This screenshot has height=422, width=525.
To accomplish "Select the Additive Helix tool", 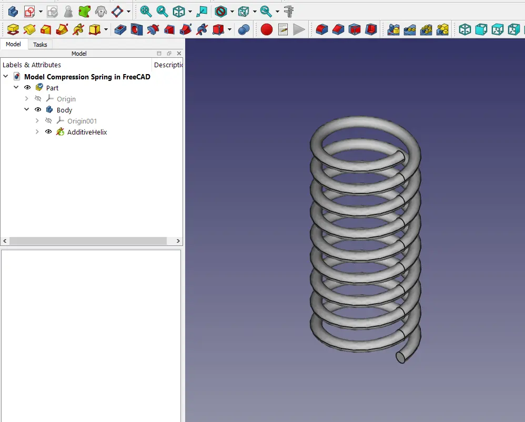I will tap(78, 29).
